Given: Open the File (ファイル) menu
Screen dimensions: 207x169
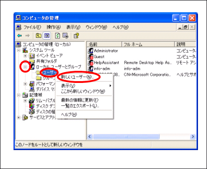Looking at the screenshot, I should [32, 27].
